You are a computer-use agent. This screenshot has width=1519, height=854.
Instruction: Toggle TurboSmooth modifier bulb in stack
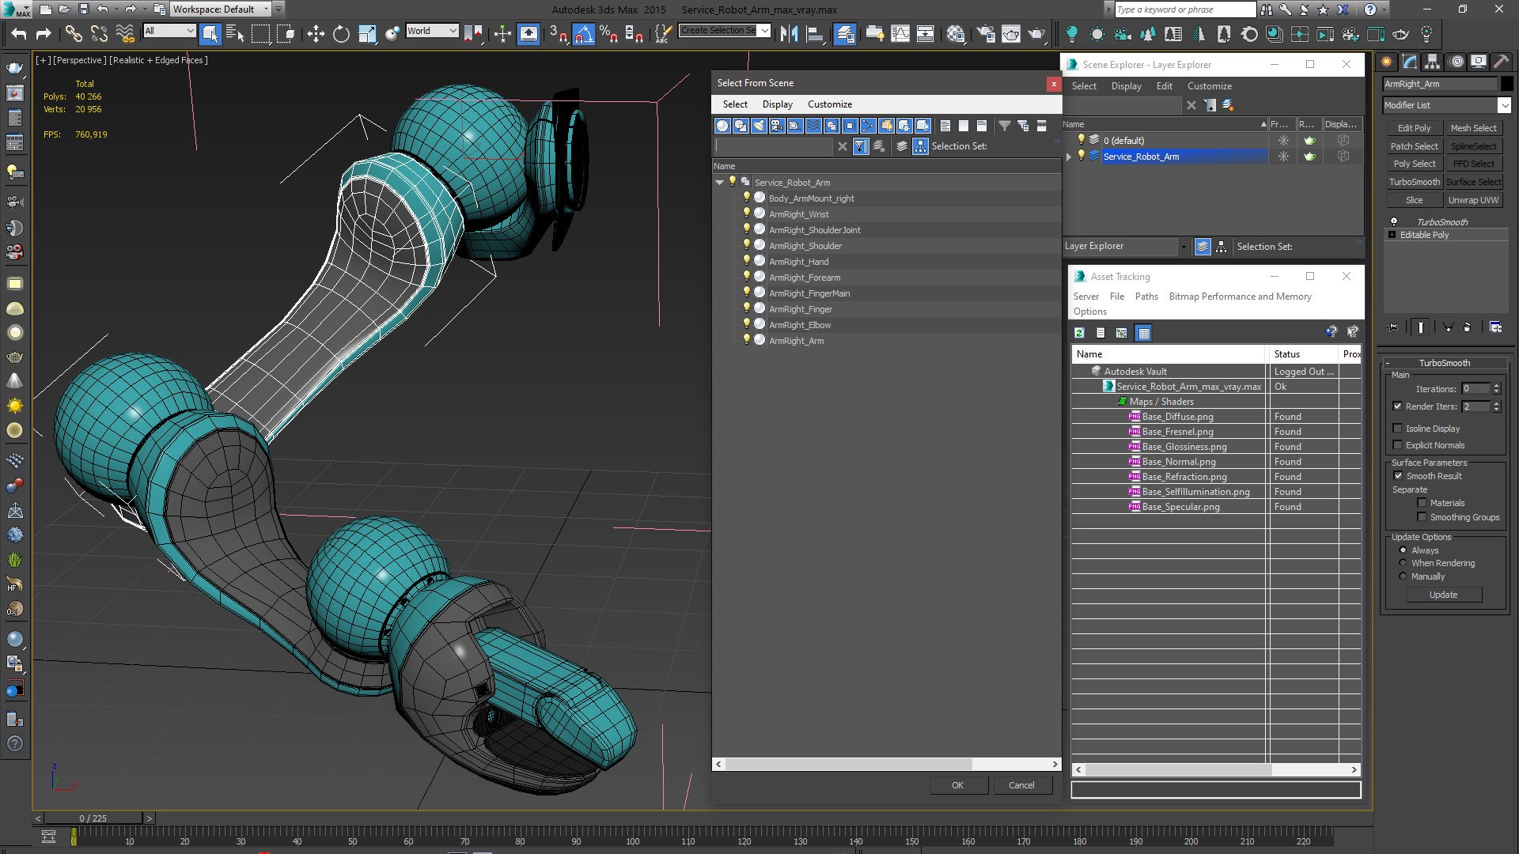coord(1394,221)
